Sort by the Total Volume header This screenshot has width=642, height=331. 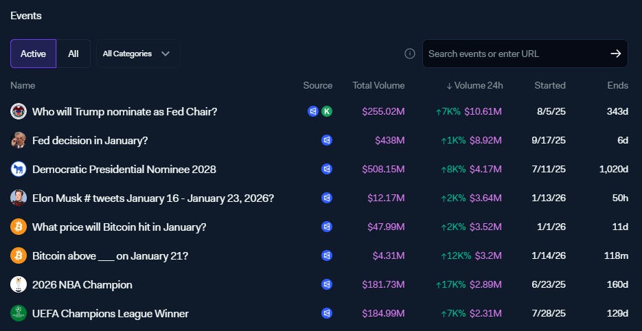(378, 86)
